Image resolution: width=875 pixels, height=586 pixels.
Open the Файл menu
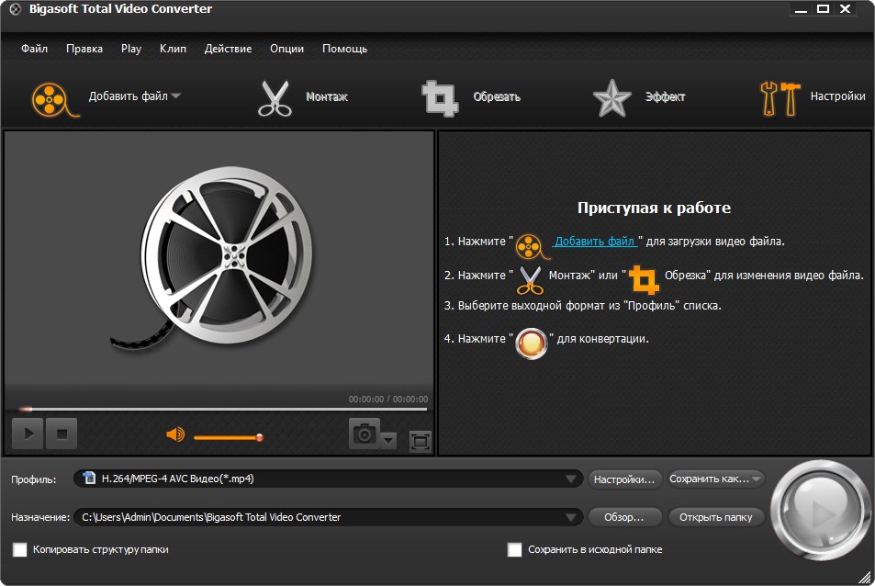[34, 49]
